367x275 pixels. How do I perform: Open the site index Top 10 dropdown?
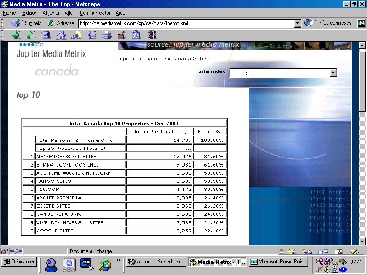[x=283, y=73]
